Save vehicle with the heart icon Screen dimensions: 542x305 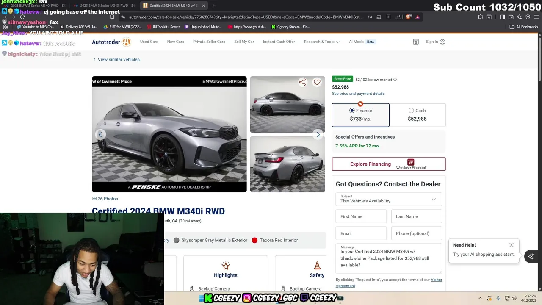pyautogui.click(x=317, y=82)
